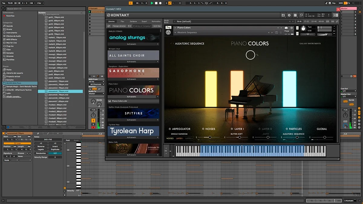Click the Kontakt warning exclamation icon

328,15
